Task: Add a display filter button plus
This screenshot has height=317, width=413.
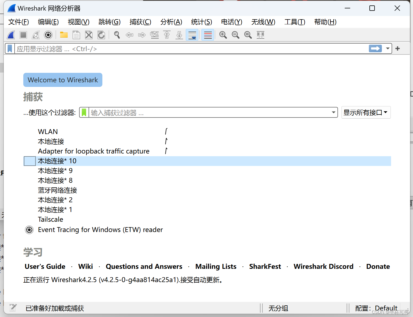Action: [x=398, y=48]
